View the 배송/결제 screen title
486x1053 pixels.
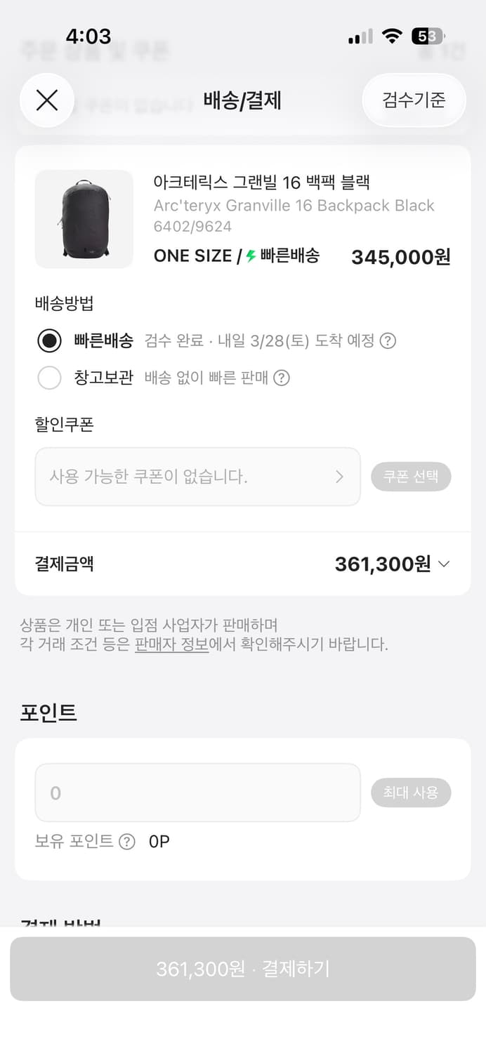pos(243,100)
